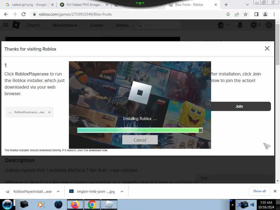
Task: Open the Windows Start menu
Action: tap(7, 205)
